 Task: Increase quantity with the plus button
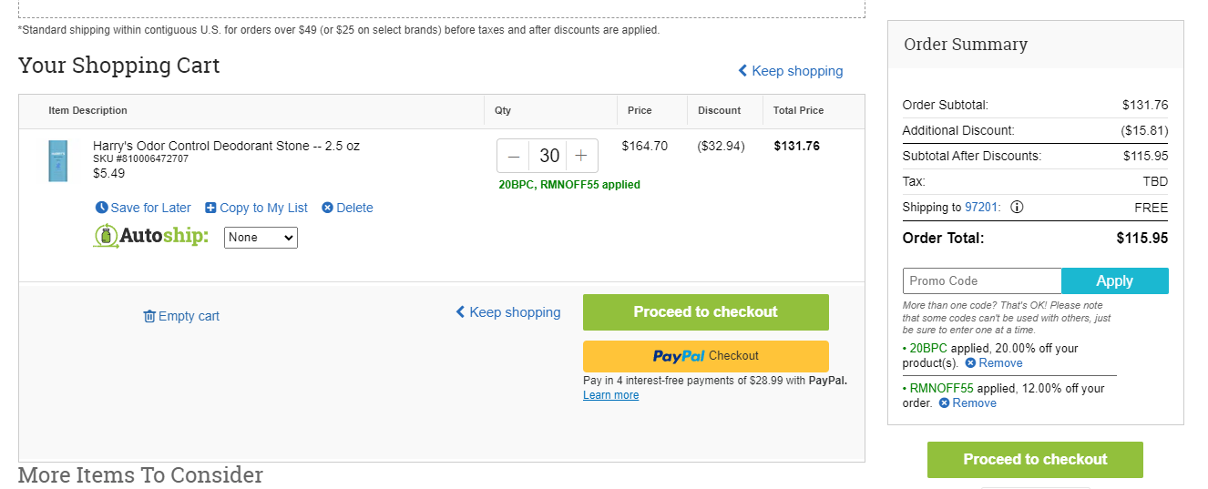(581, 156)
